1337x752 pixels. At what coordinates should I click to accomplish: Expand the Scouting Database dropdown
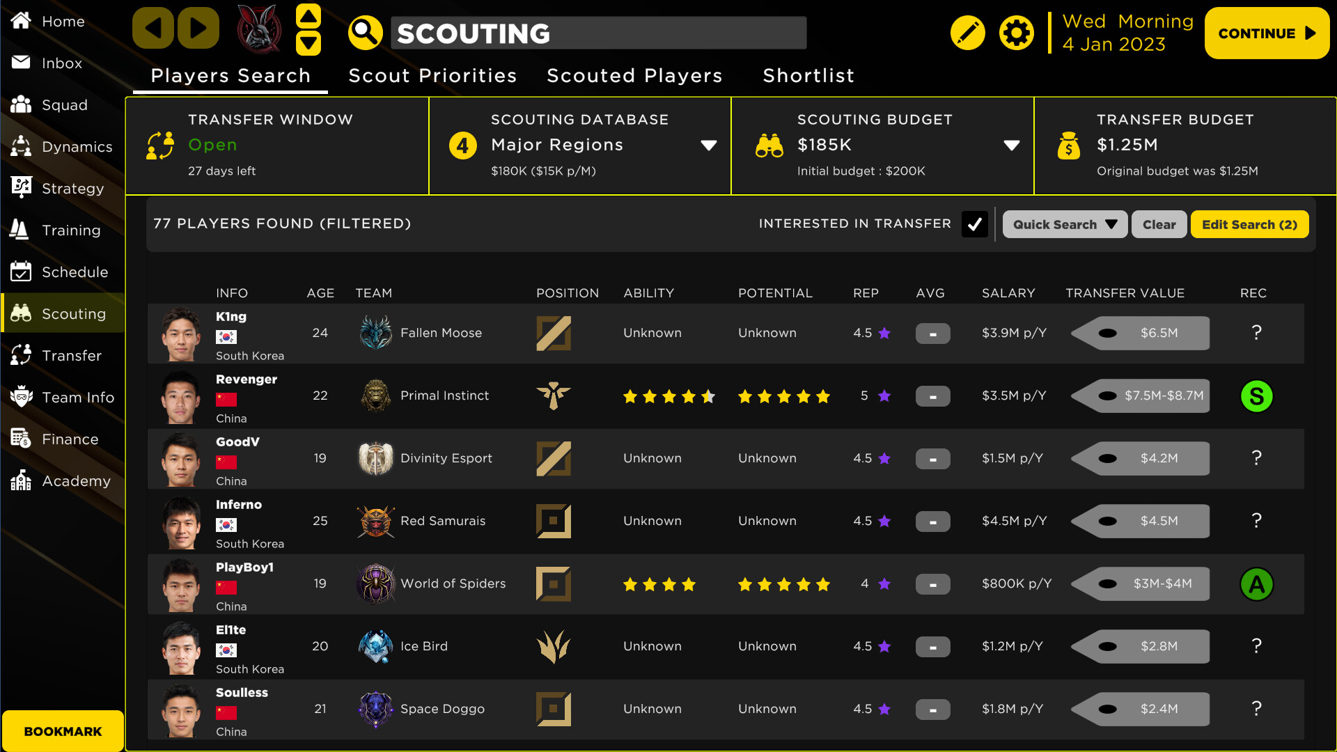tap(708, 145)
